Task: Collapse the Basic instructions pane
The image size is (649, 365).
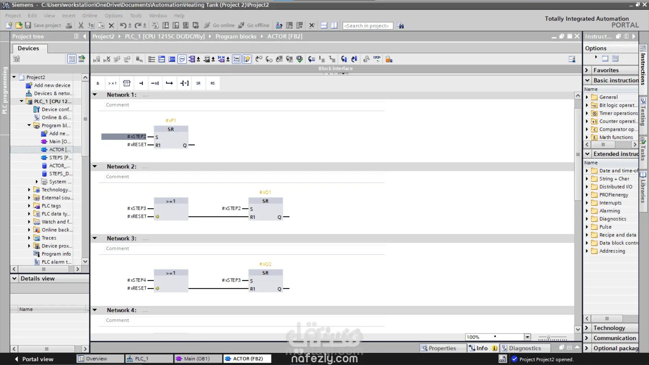Action: click(587, 80)
